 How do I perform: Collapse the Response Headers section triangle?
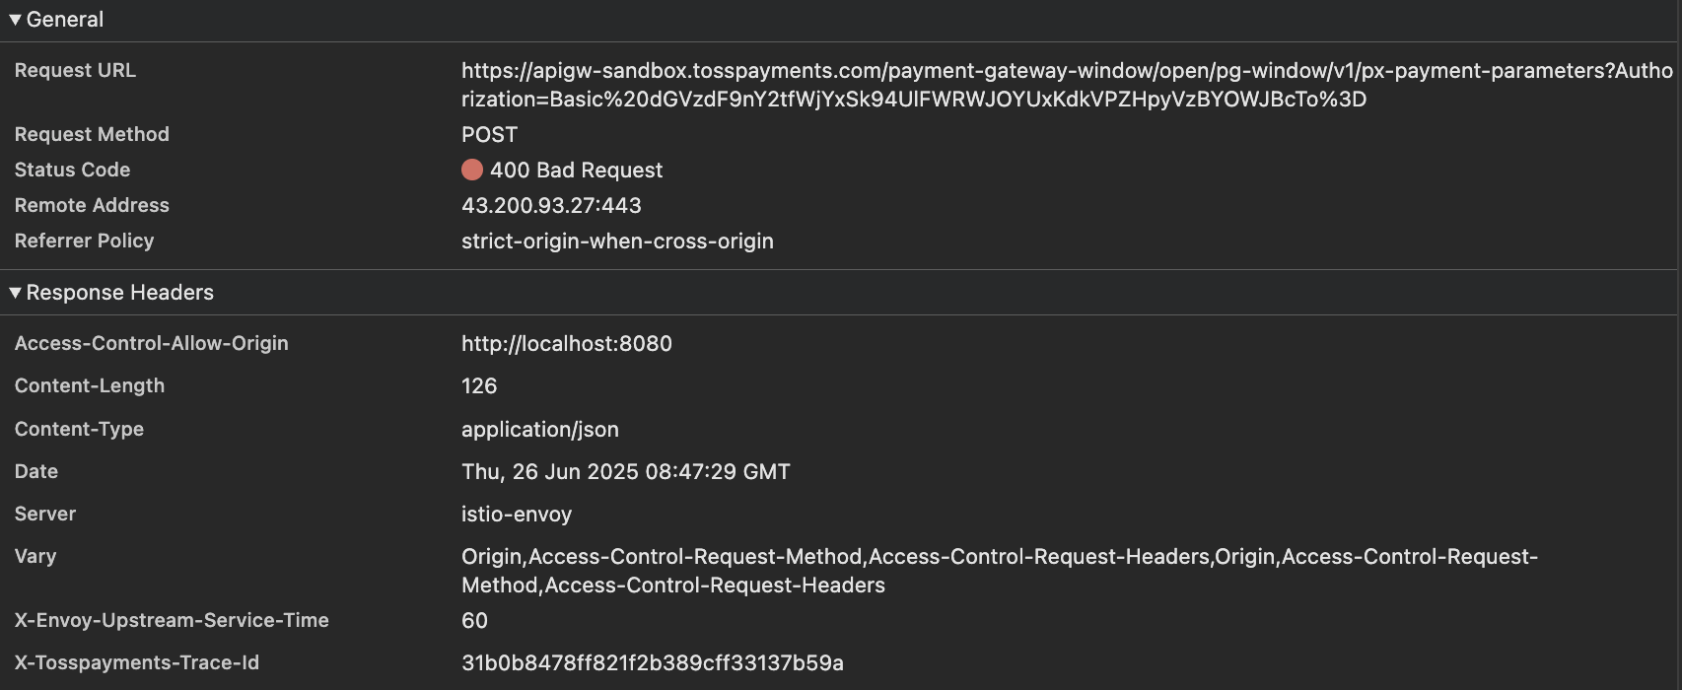pyautogui.click(x=15, y=293)
